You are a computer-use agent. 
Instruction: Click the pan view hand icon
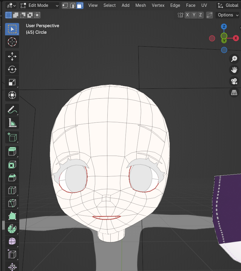234,70
